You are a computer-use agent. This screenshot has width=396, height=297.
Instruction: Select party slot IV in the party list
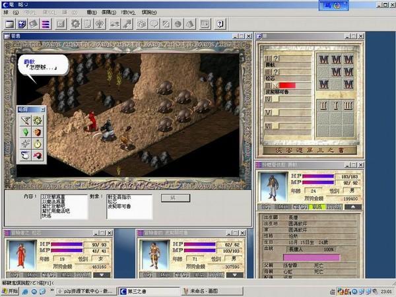coord(288,99)
